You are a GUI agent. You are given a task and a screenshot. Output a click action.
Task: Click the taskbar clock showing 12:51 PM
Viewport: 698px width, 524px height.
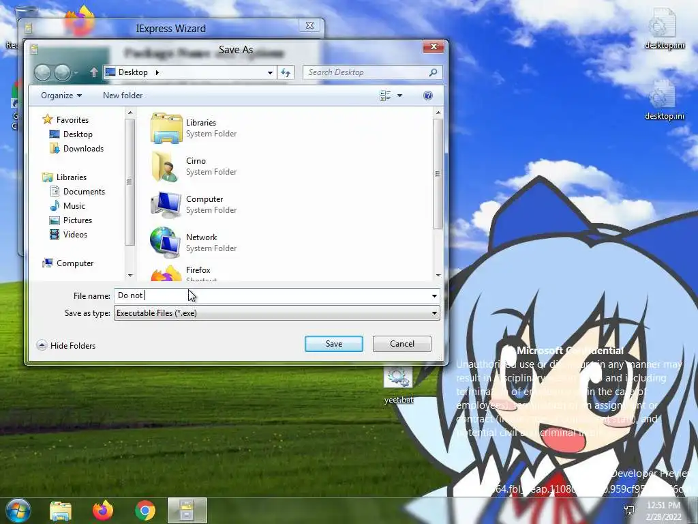coord(663,510)
